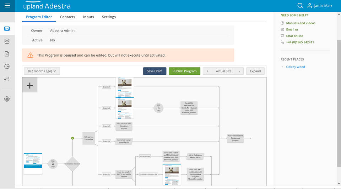Open the Manuals and videos link
The height and width of the screenshot is (189, 341).
301,23
